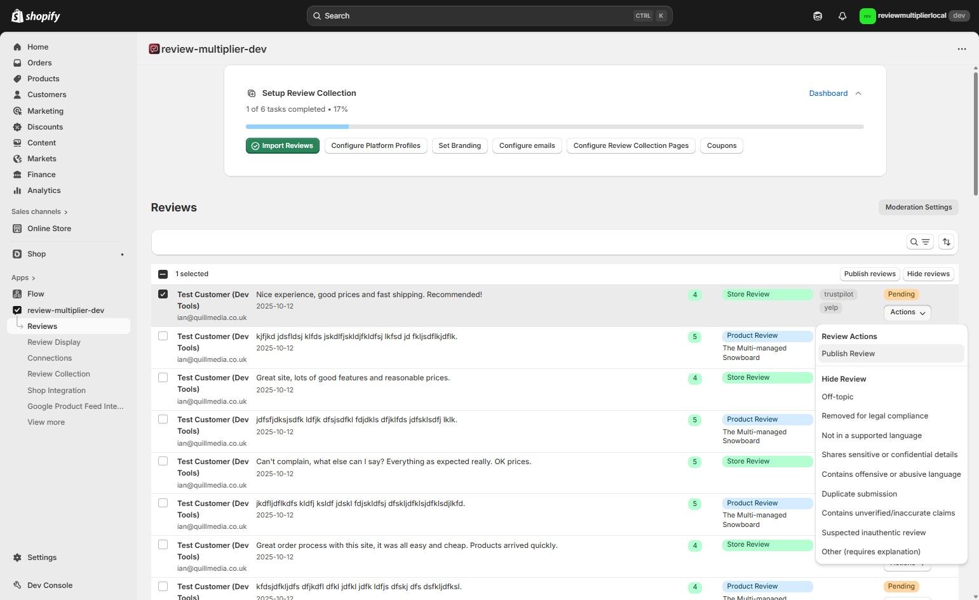Click the Shopify logo in top bar
979x600 pixels.
[36, 16]
